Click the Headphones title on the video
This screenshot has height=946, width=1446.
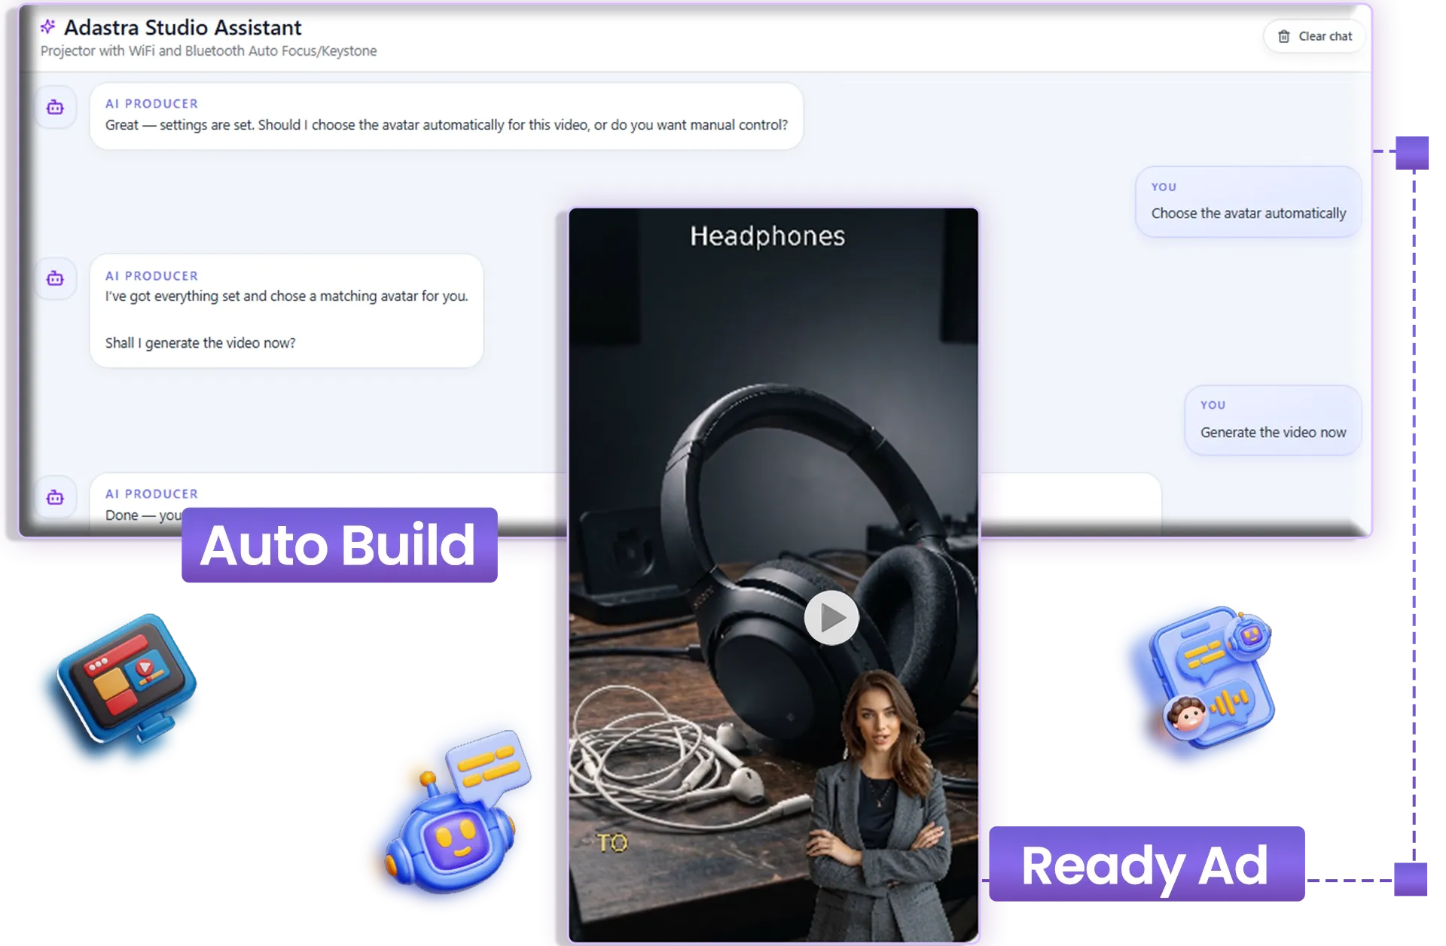tap(767, 236)
